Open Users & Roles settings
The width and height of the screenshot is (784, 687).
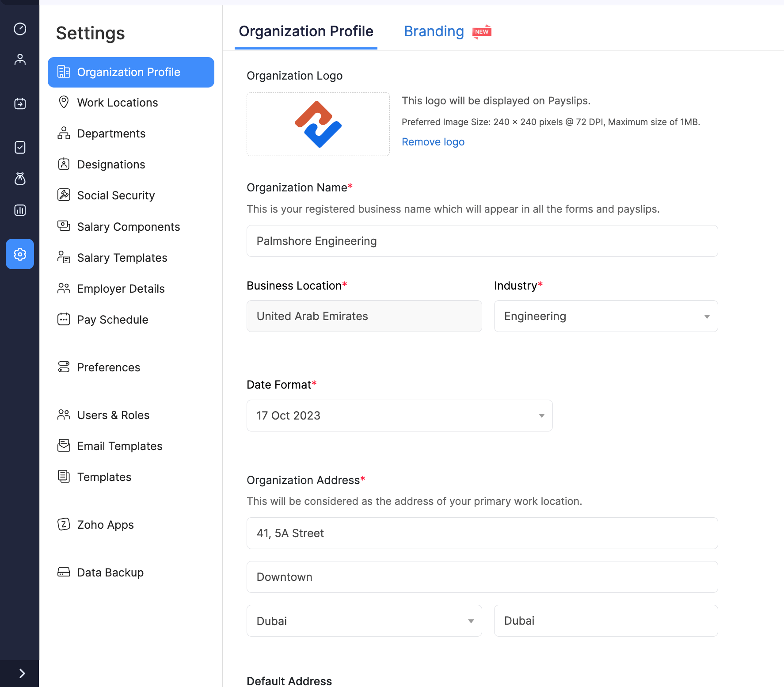(113, 415)
